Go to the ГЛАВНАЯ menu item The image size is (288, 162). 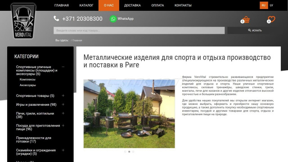(62, 5)
